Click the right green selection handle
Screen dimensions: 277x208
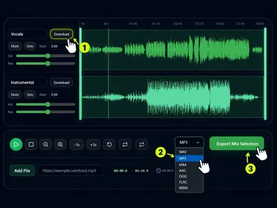[265, 74]
